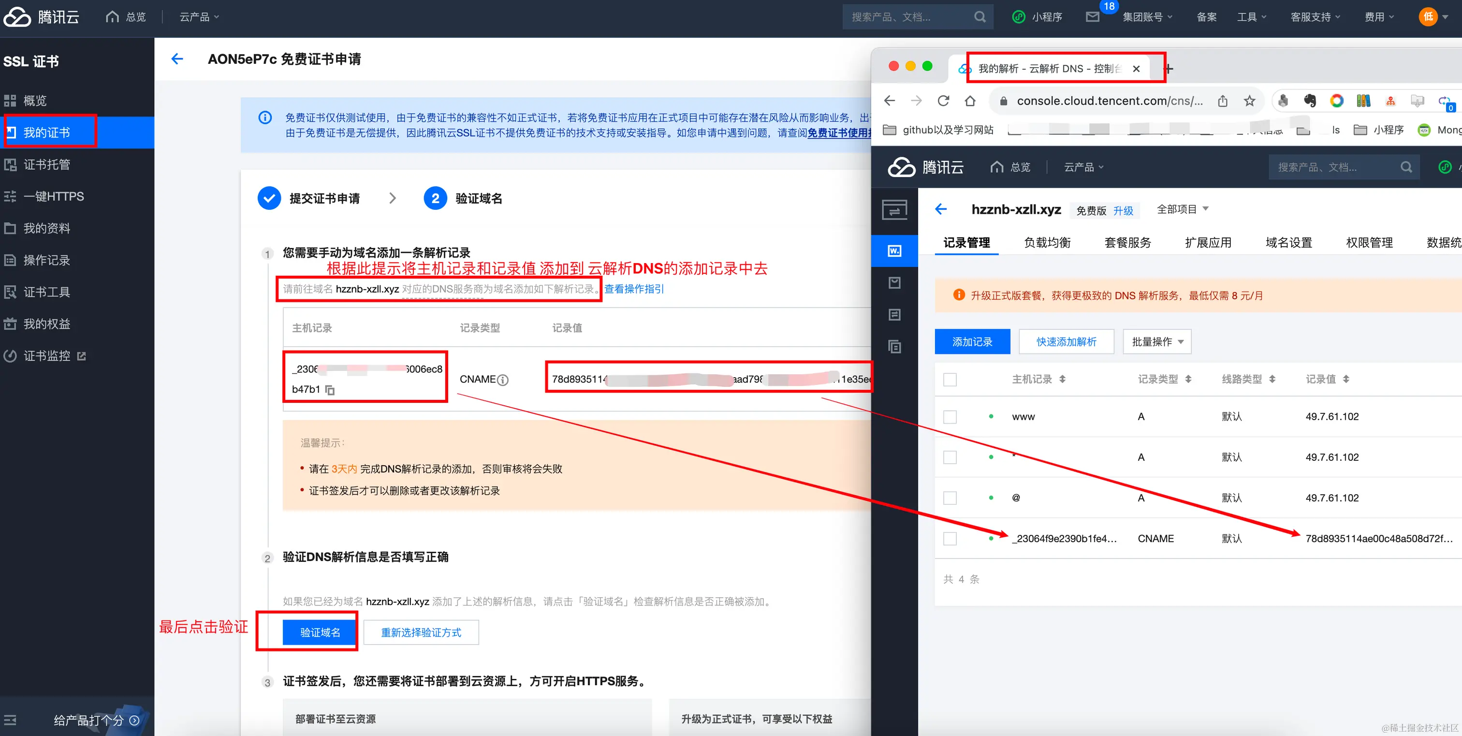The width and height of the screenshot is (1462, 736).
Task: Click browser forward arrow in DNS window
Action: pyautogui.click(x=916, y=101)
